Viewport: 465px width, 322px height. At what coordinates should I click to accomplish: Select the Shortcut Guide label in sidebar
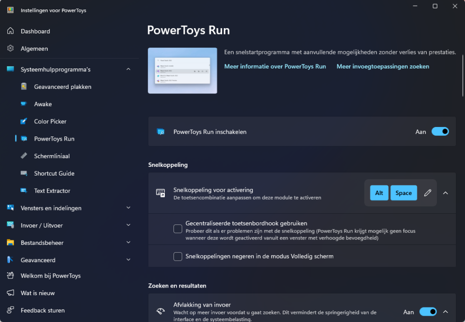(54, 173)
